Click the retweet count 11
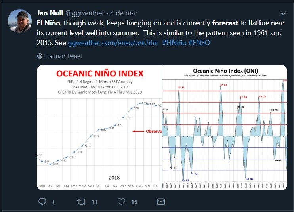Screen dimensions: 294x212 coord(94,202)
